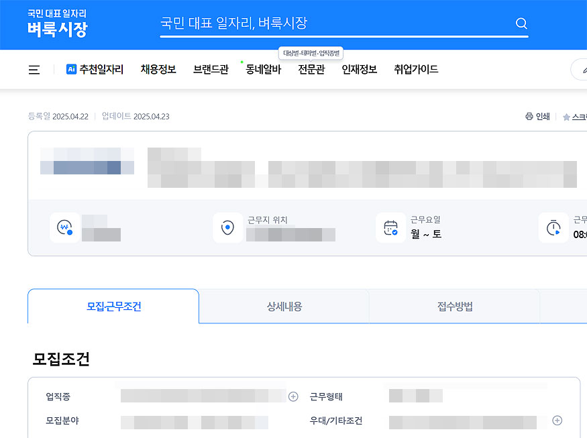Image resolution: width=587 pixels, height=438 pixels.
Task: Expand 업직종 details with plus icon
Action: (293, 396)
